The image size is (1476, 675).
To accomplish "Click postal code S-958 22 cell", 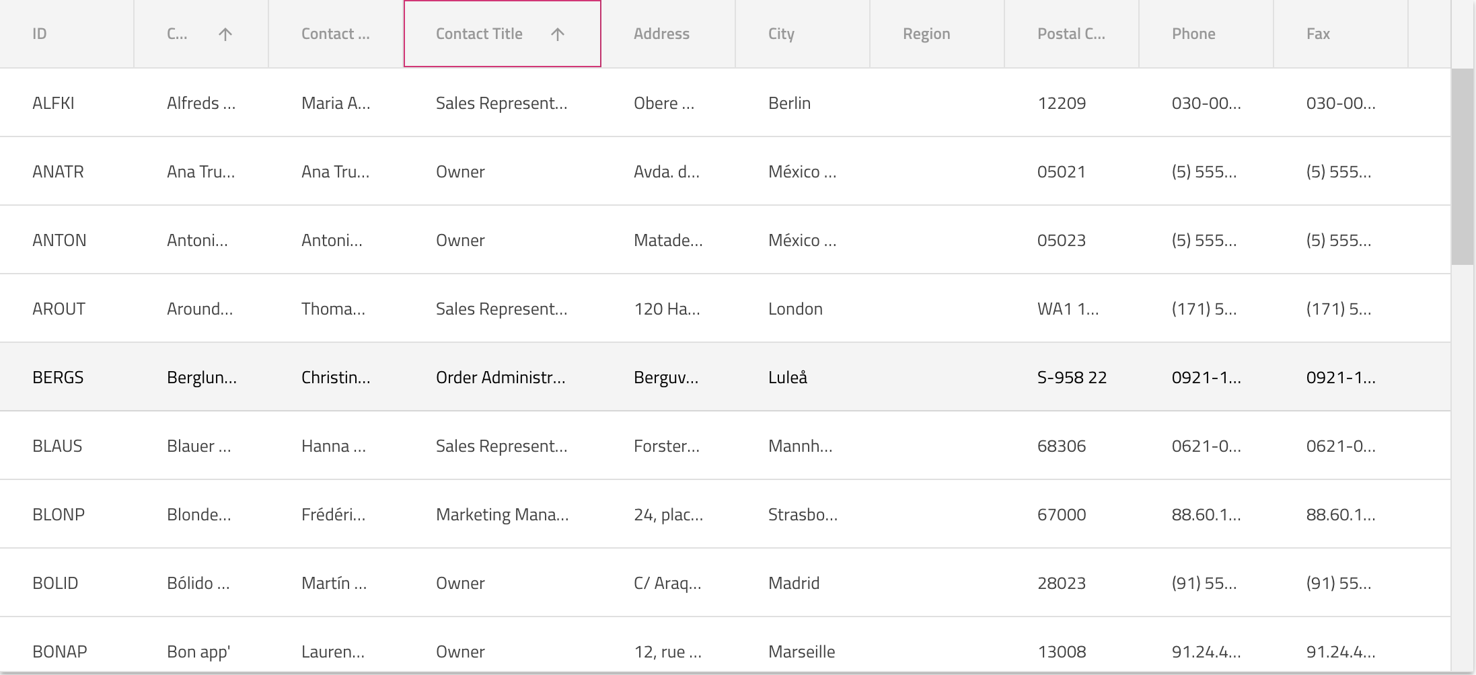I will click(x=1072, y=377).
